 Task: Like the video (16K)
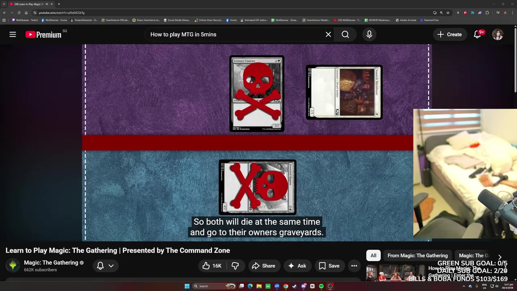tap(212, 266)
